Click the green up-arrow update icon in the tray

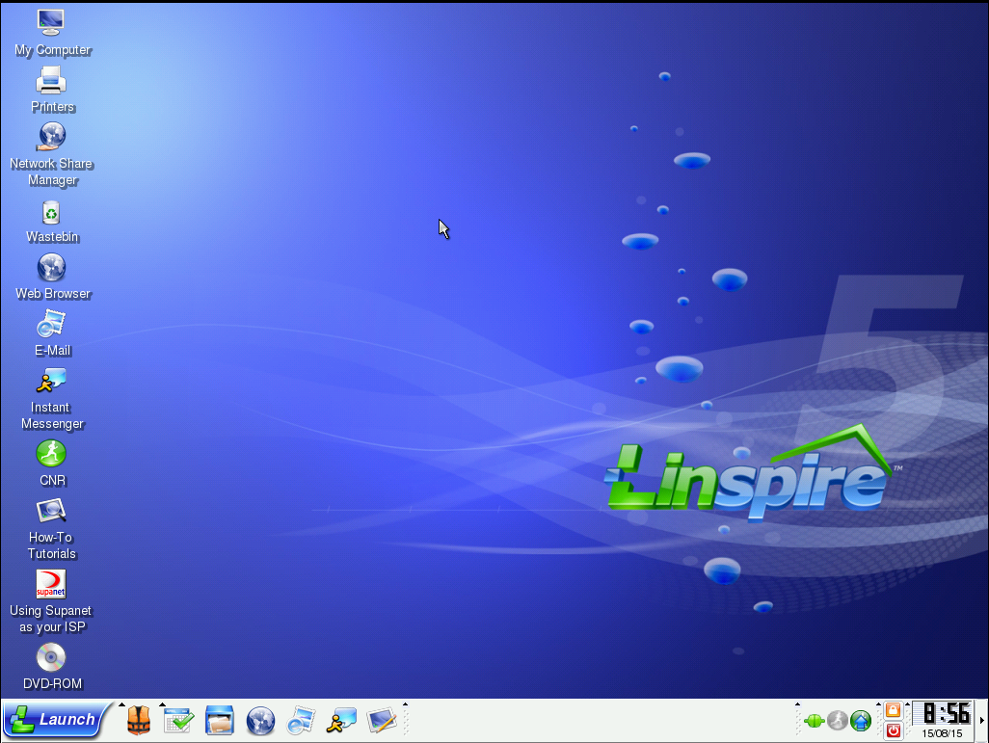862,720
